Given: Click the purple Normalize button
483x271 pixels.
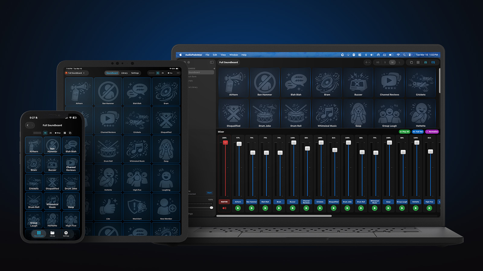Looking at the screenshot, I should coord(432,132).
